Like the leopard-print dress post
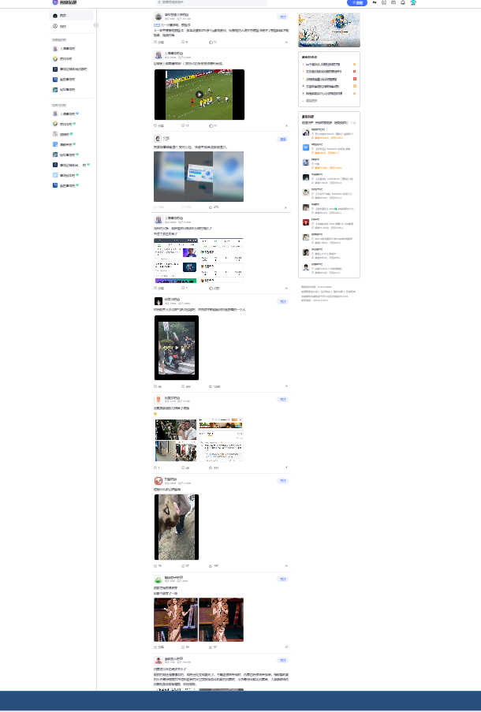The image size is (481, 712). pyautogui.click(x=213, y=647)
